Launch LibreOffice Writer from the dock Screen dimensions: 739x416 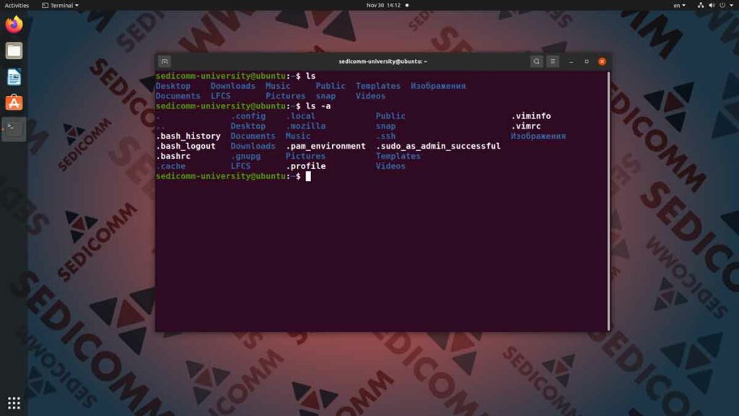[x=14, y=77]
